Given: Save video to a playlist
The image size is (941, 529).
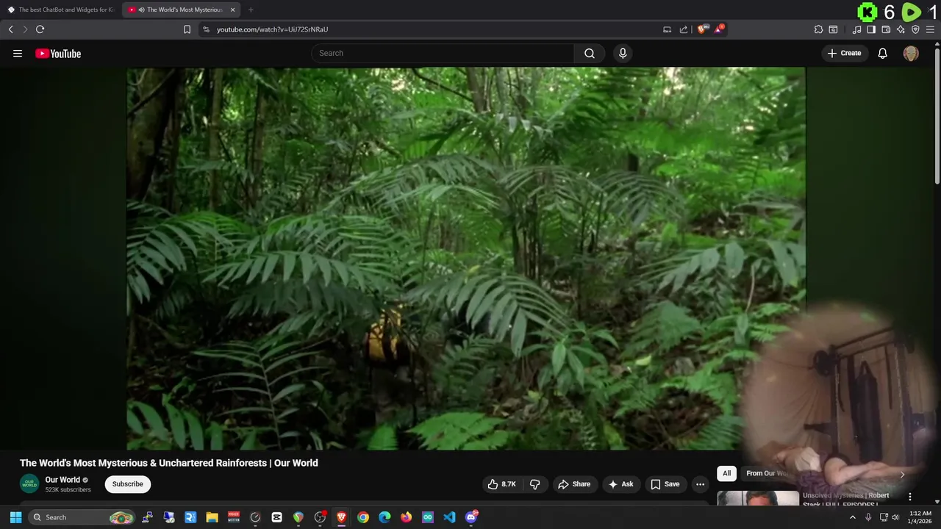Looking at the screenshot, I should [x=665, y=484].
